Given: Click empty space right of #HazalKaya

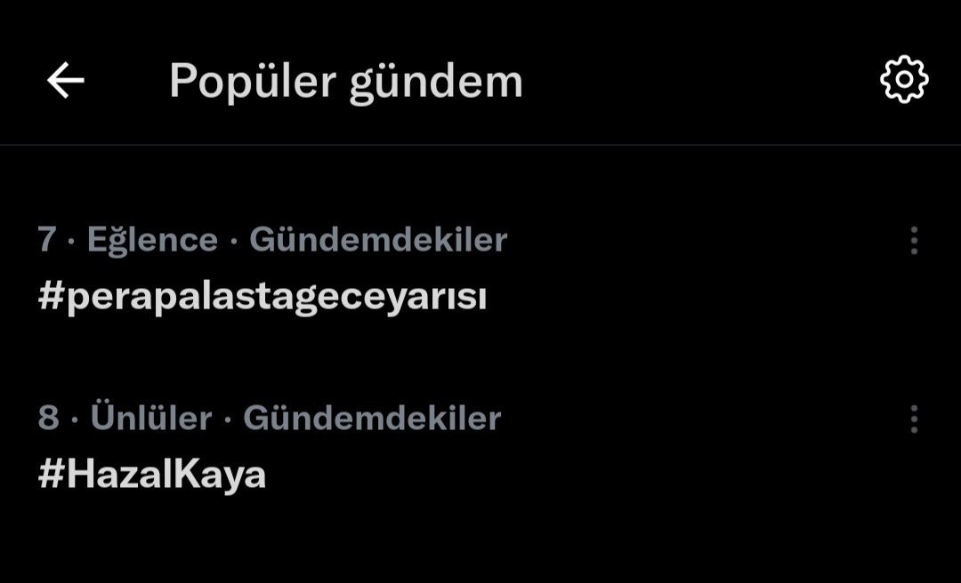Looking at the screenshot, I should (582, 475).
